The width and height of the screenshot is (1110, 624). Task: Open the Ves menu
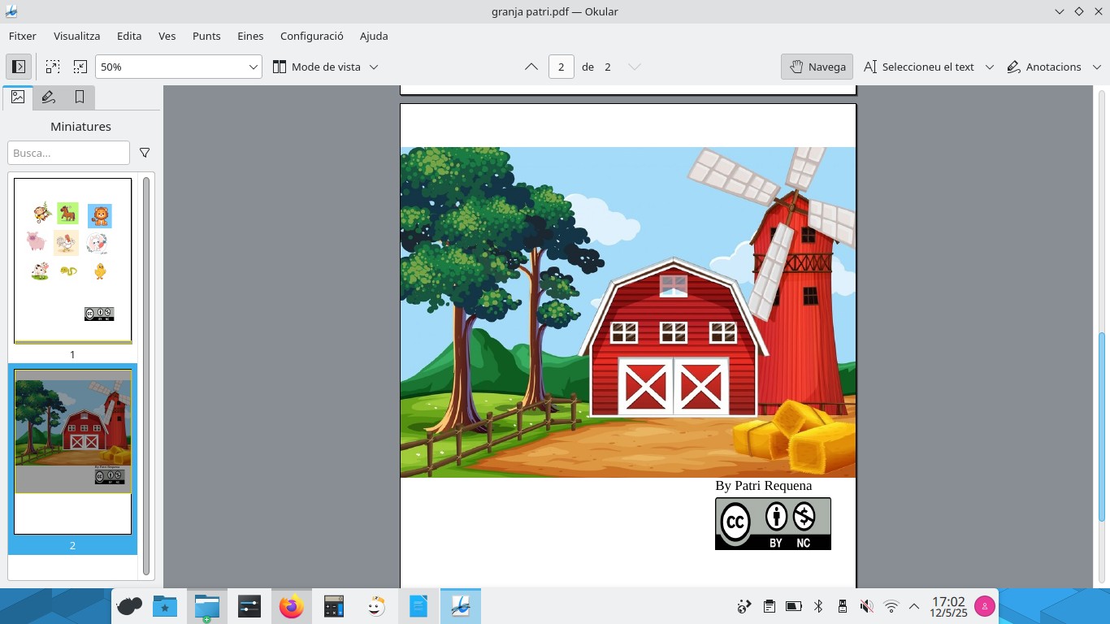167,36
